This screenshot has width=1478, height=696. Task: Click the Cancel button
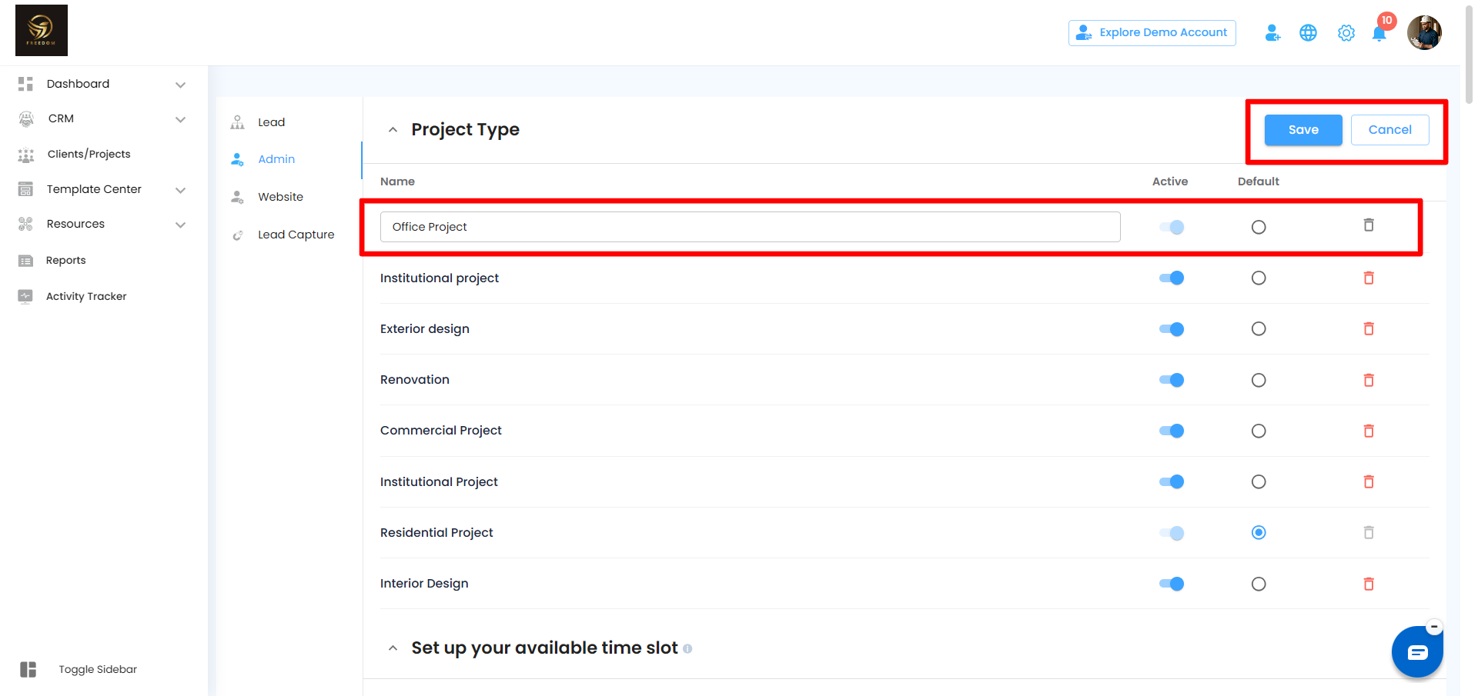click(x=1389, y=130)
